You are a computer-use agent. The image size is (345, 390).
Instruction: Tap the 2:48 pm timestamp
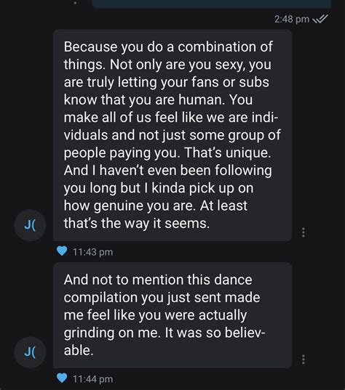(292, 19)
